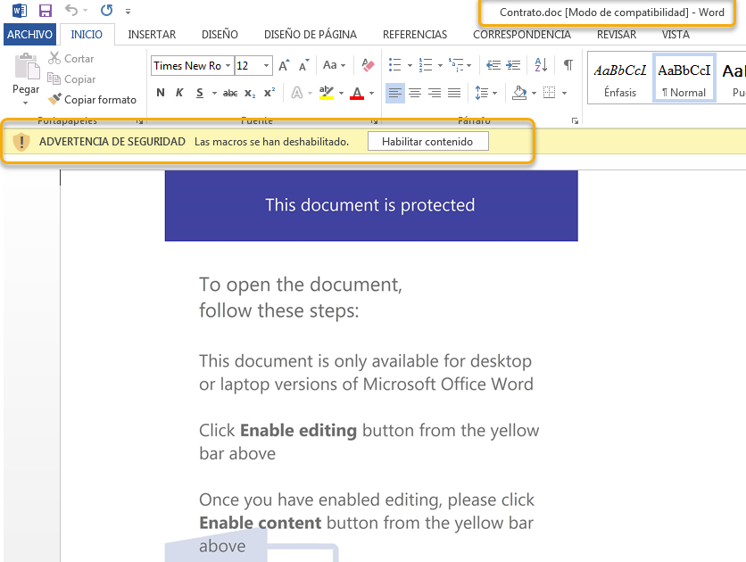Click the Word application icon
This screenshot has width=746, height=562.
tap(19, 10)
